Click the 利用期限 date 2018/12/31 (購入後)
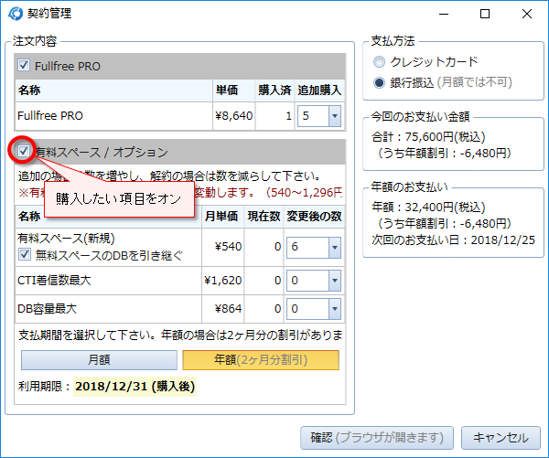 (135, 387)
